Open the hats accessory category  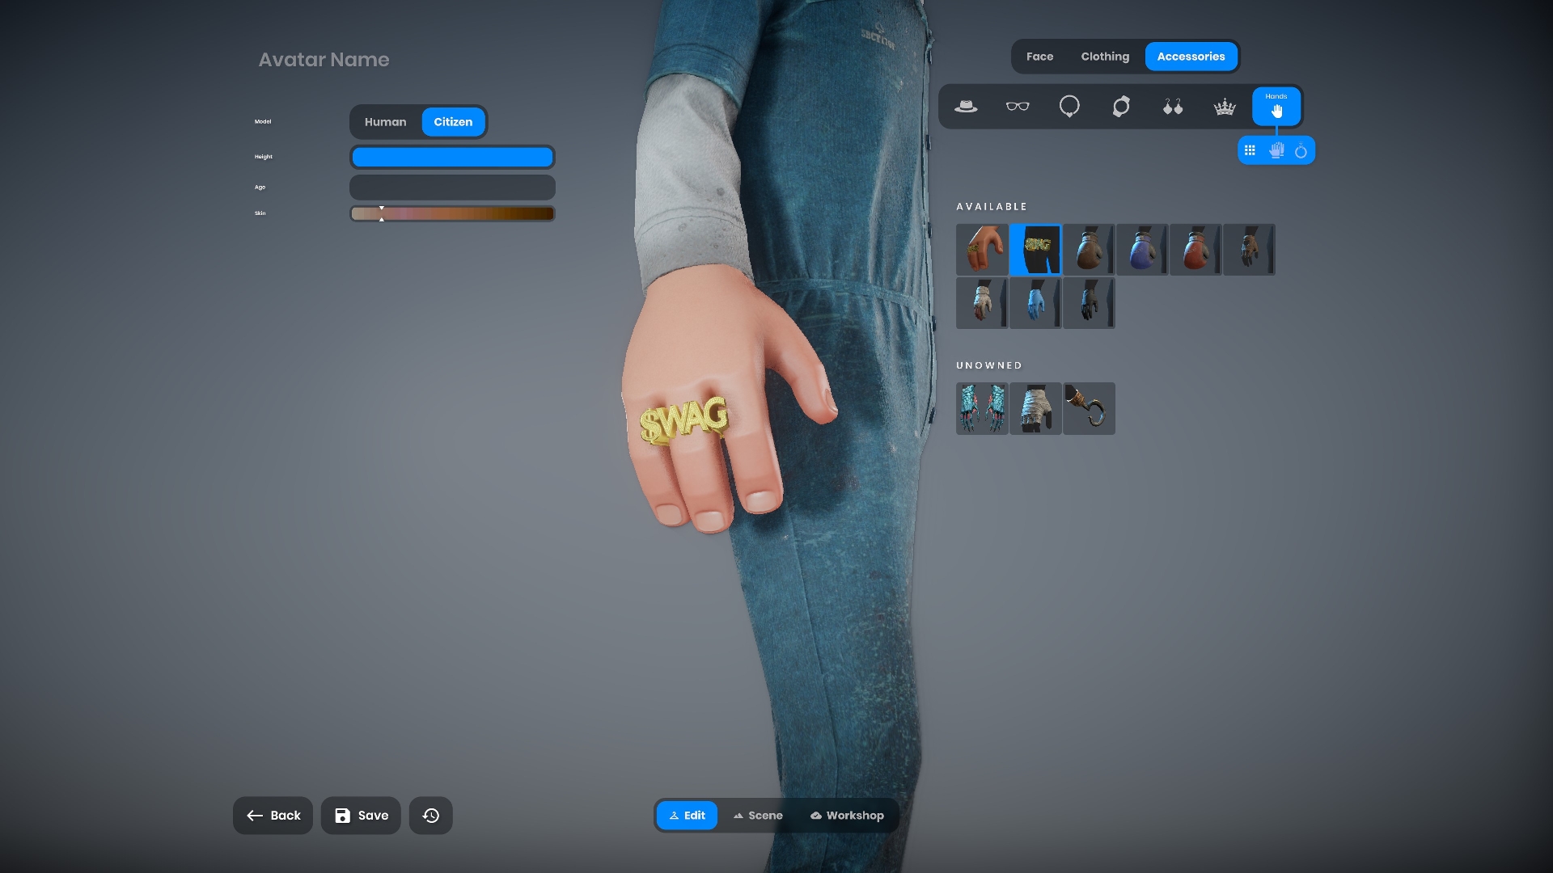[966, 107]
